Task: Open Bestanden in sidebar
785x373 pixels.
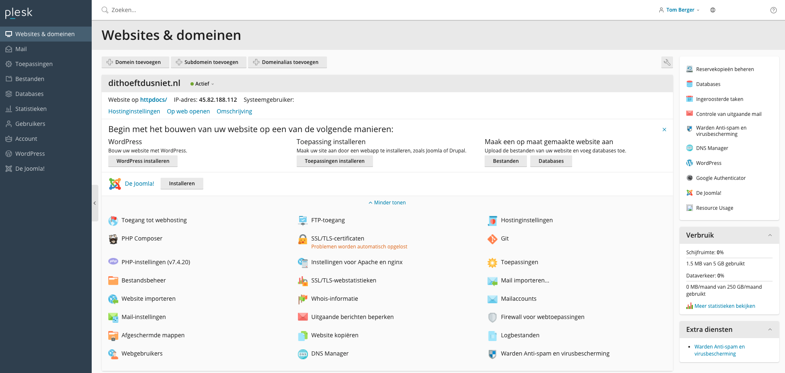Action: click(46, 79)
